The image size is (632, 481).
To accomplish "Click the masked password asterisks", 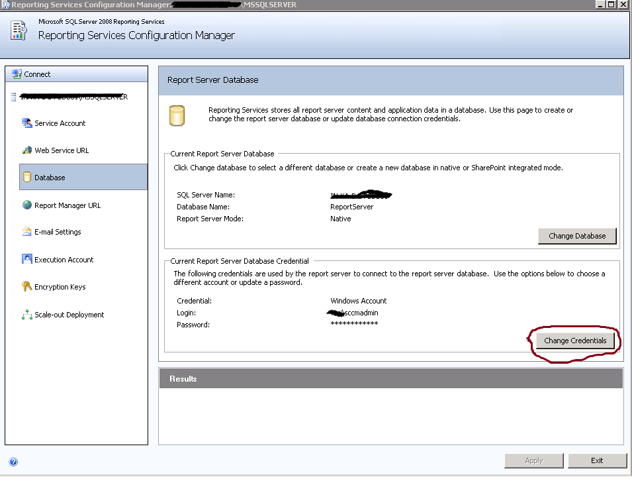I will pyautogui.click(x=354, y=323).
